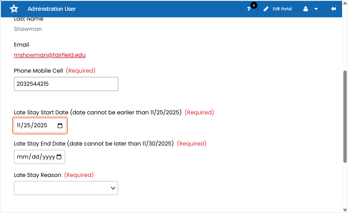Image resolution: width=348 pixels, height=213 pixels.
Task: Click the Late Stay End Date field
Action: 39,157
